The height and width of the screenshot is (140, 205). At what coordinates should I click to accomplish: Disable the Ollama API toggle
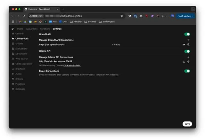pyautogui.click(x=187, y=51)
